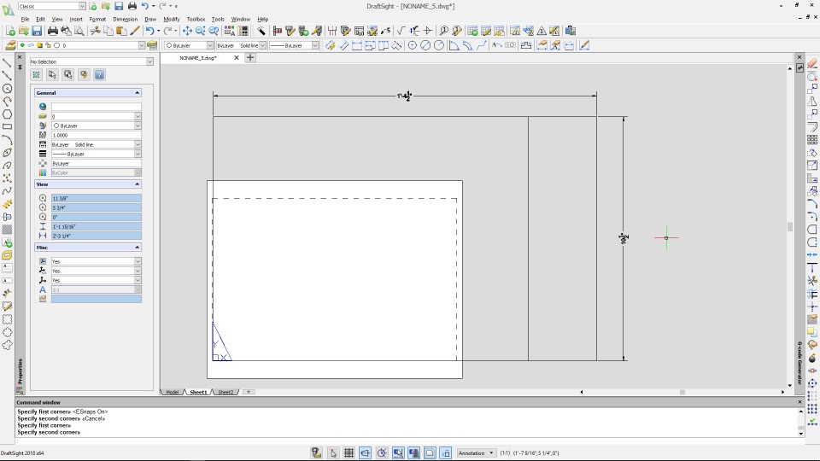Switch to the Sheet2 tab
This screenshot has width=820, height=461.
click(225, 392)
